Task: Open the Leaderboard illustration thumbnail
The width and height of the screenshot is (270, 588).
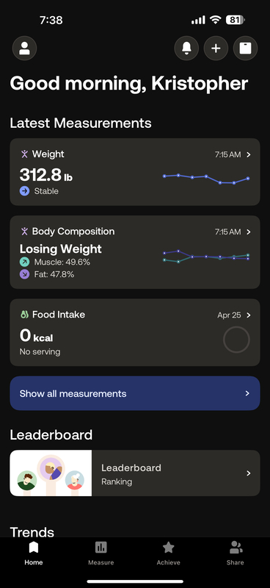Action: (x=51, y=473)
